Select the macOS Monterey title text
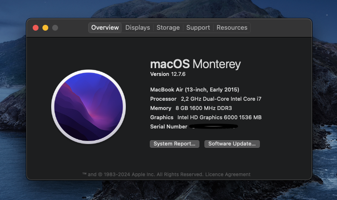 tap(196, 64)
